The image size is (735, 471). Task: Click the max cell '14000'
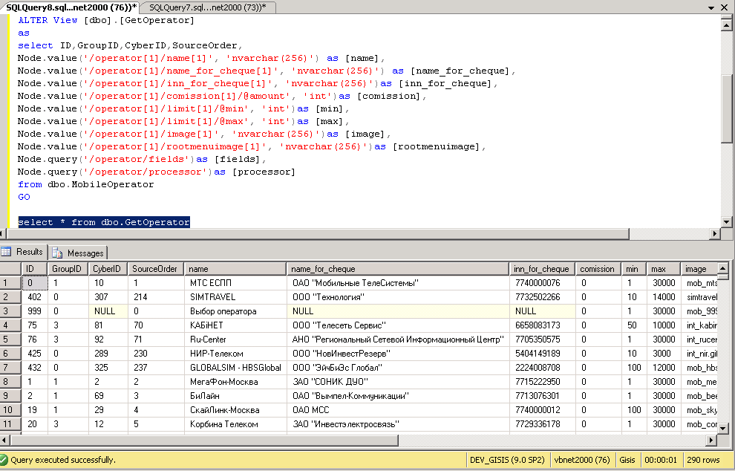tap(663, 297)
